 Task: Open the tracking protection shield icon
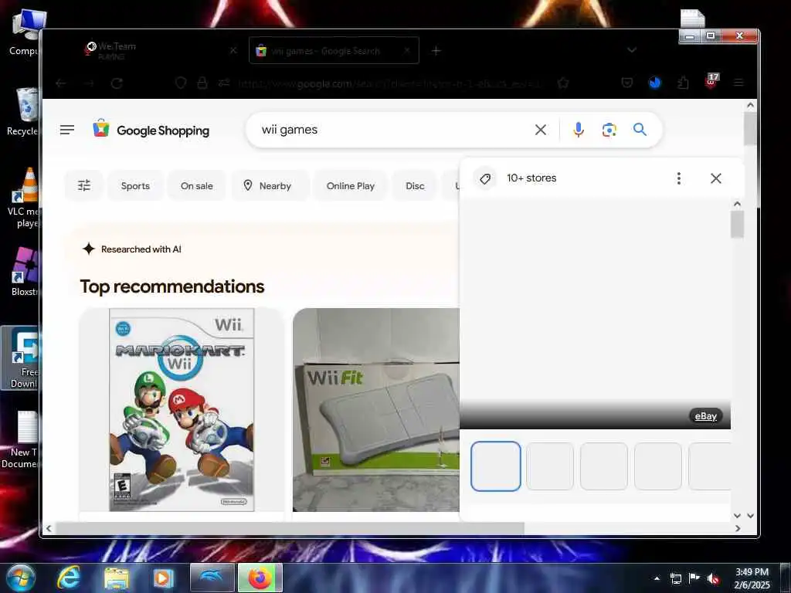coord(181,83)
